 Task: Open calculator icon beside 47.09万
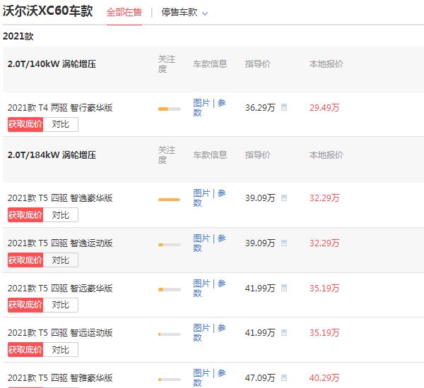pyautogui.click(x=284, y=377)
